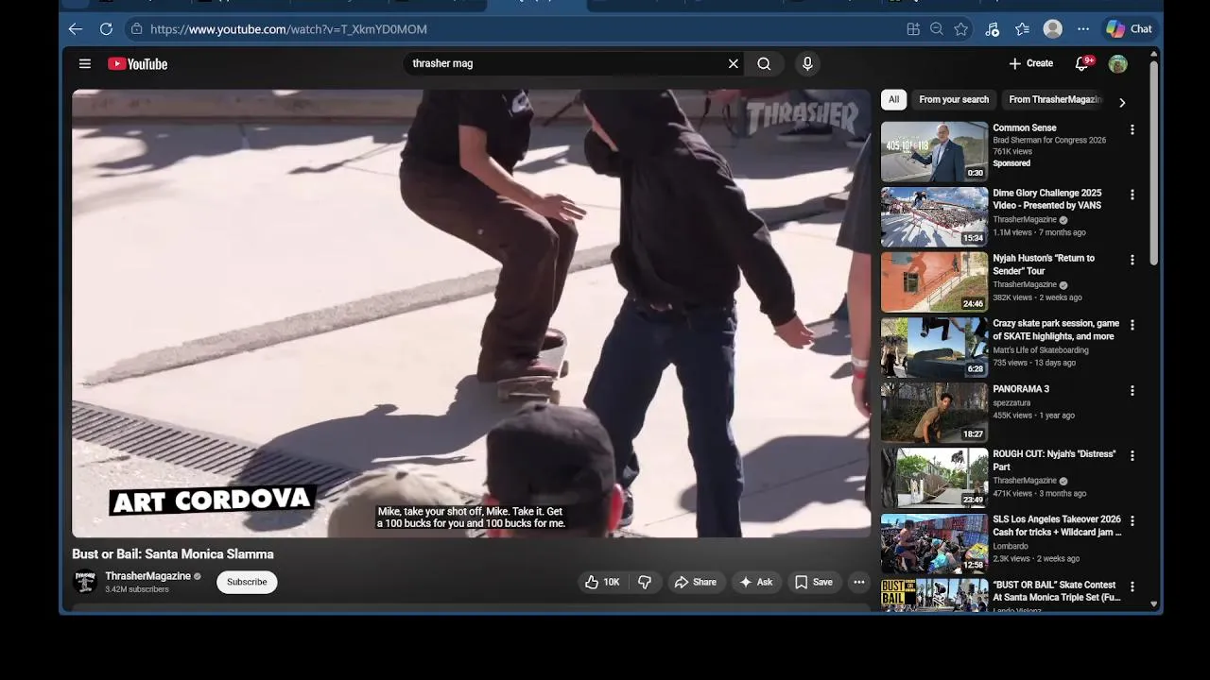This screenshot has width=1210, height=680.
Task: Click the search magnifier button
Action: click(x=764, y=63)
